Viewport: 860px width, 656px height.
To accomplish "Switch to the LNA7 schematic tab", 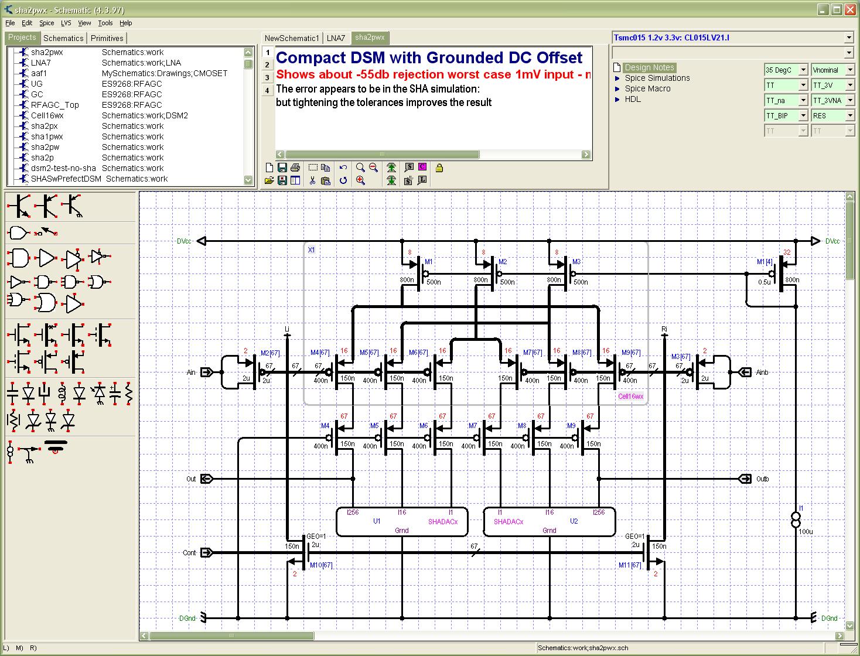I will tap(336, 38).
